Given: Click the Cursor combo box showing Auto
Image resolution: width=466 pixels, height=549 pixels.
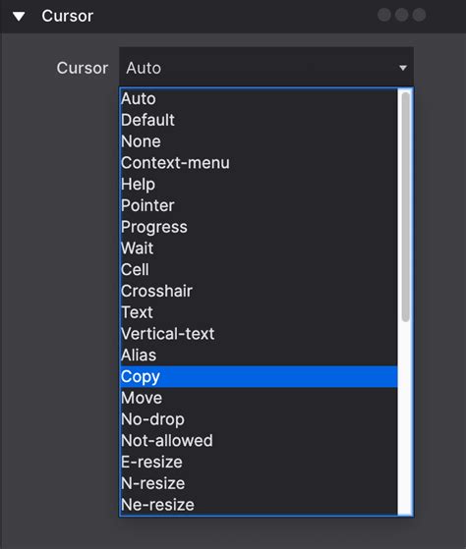Looking at the screenshot, I should [266, 68].
